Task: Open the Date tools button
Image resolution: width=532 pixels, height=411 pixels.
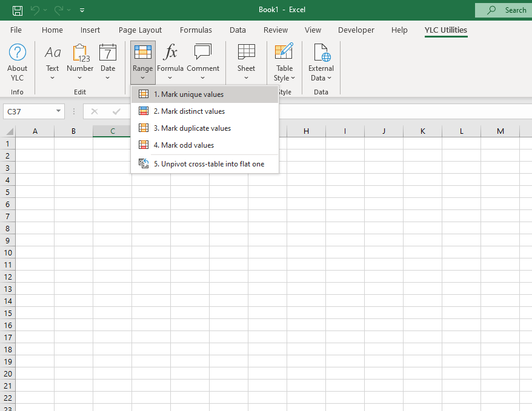Action: (x=108, y=62)
